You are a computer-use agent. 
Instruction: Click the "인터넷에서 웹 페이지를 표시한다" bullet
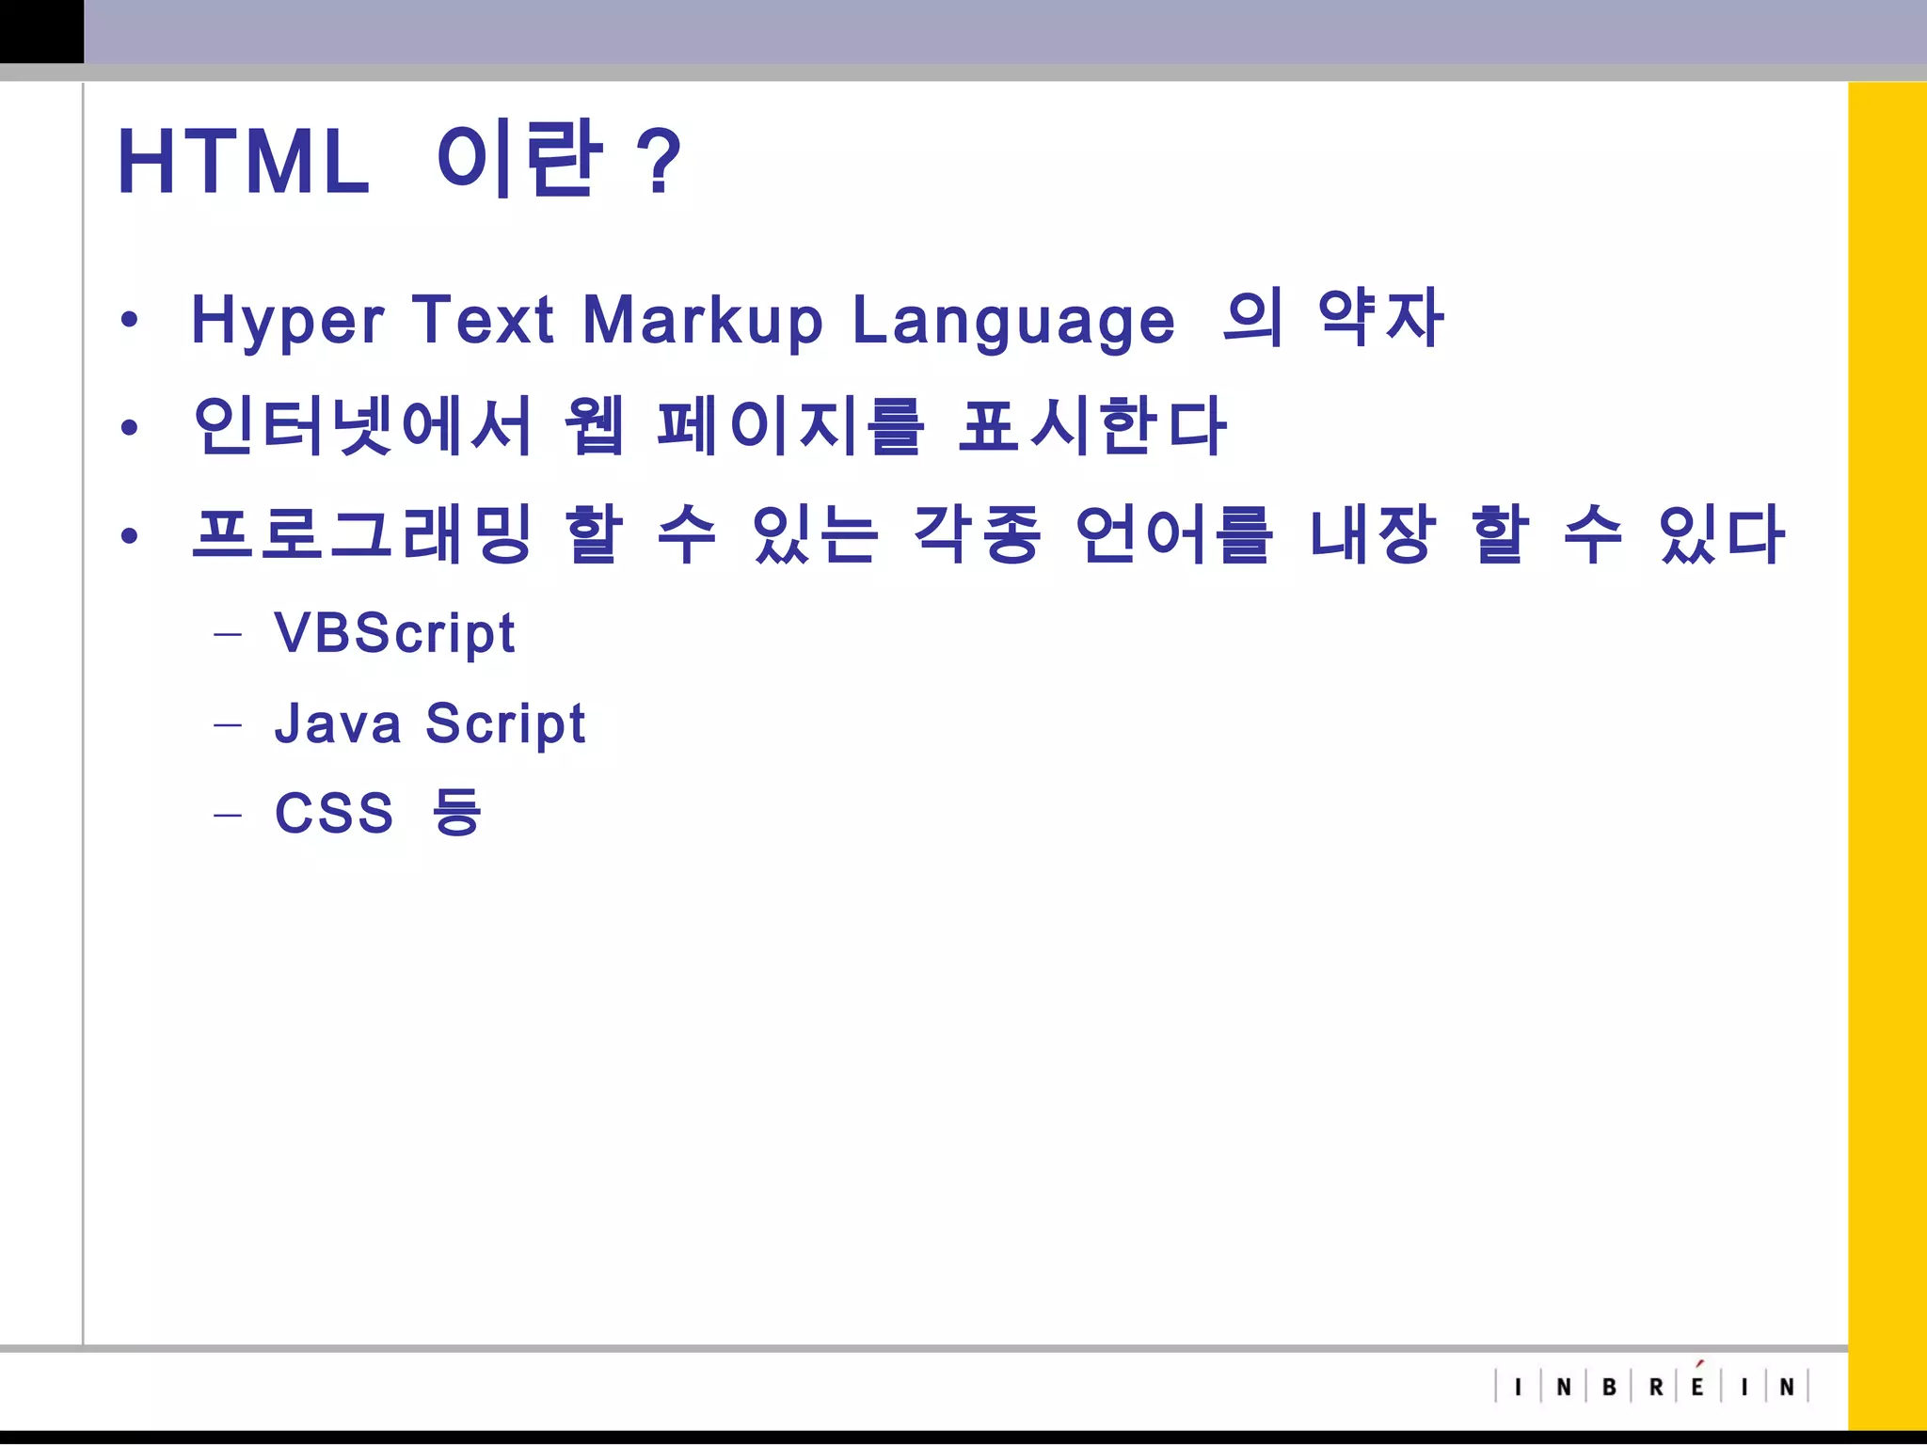[x=709, y=426]
